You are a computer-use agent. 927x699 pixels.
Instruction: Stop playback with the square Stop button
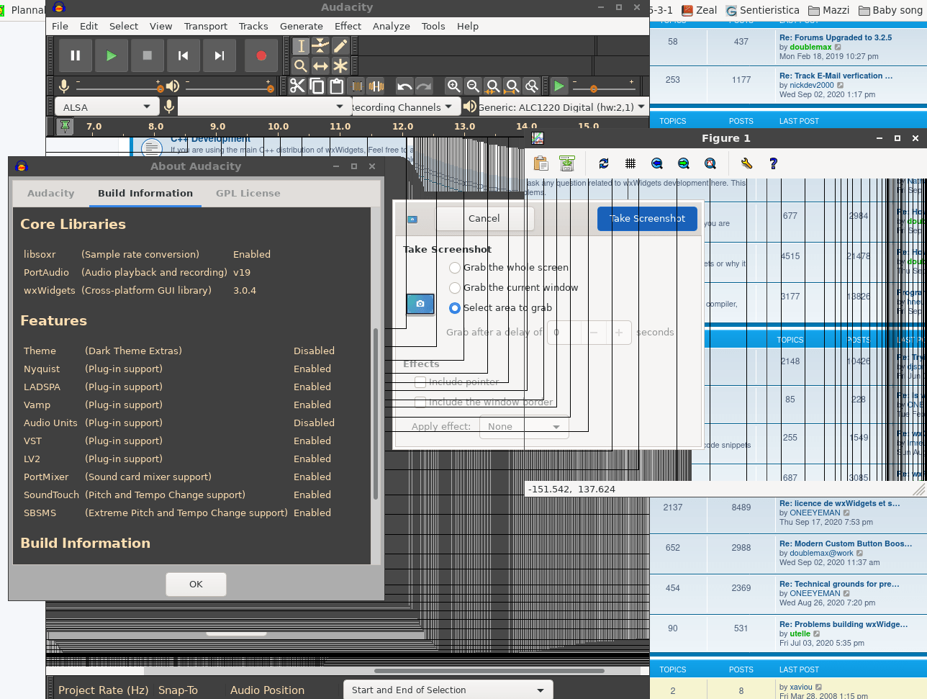(x=147, y=55)
